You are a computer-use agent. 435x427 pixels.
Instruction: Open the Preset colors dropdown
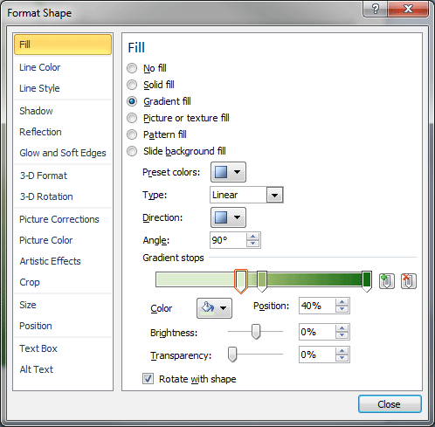pos(228,172)
